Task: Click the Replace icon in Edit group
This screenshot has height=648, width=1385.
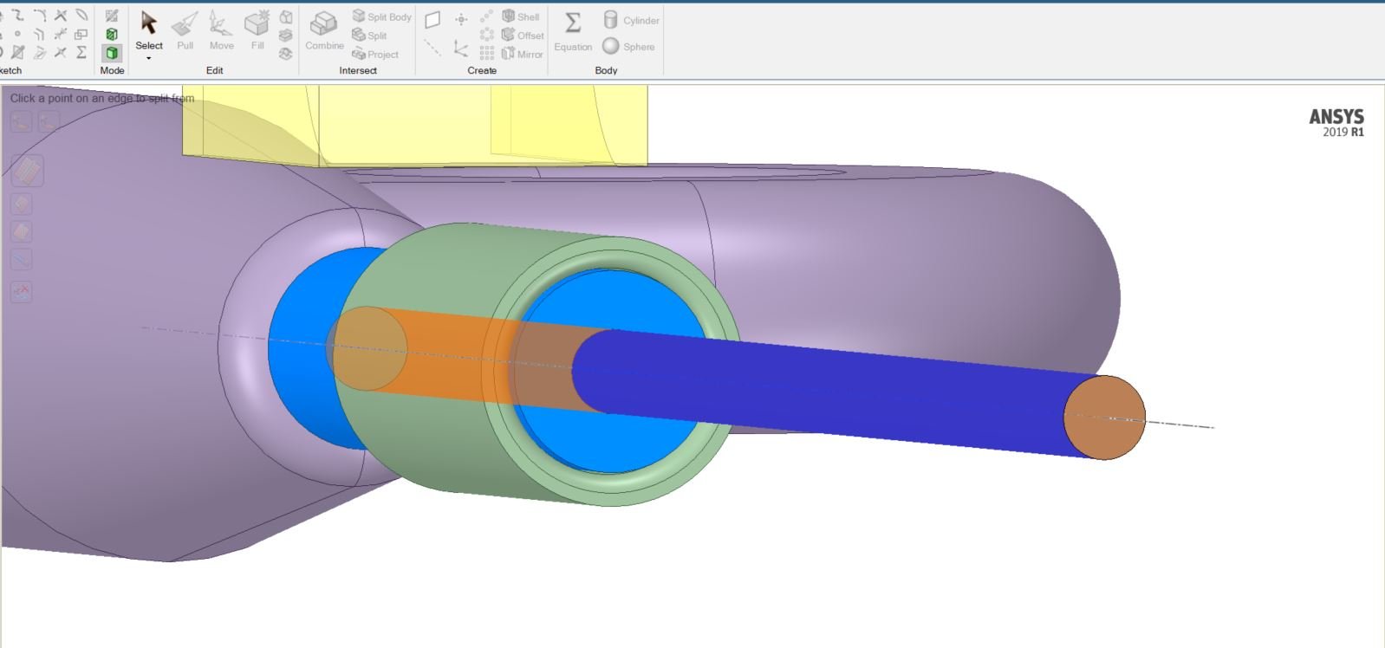Action: (286, 35)
